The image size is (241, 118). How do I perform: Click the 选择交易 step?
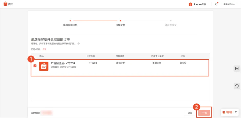(x=120, y=25)
